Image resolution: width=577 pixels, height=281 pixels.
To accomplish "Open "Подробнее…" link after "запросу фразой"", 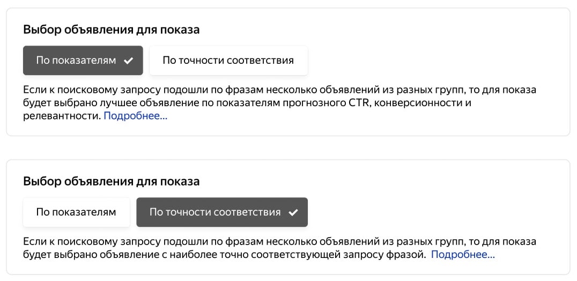I will click(462, 255).
